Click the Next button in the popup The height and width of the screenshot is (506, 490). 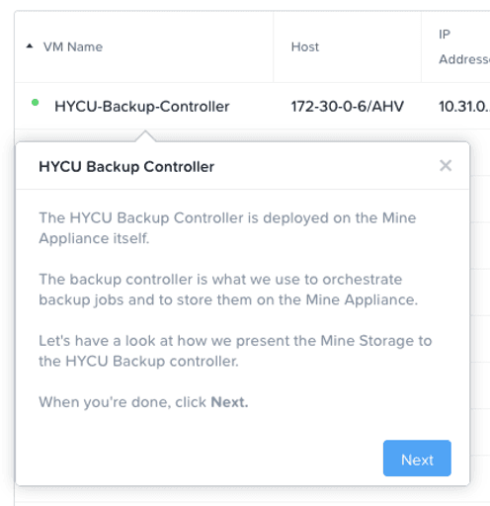point(417,459)
